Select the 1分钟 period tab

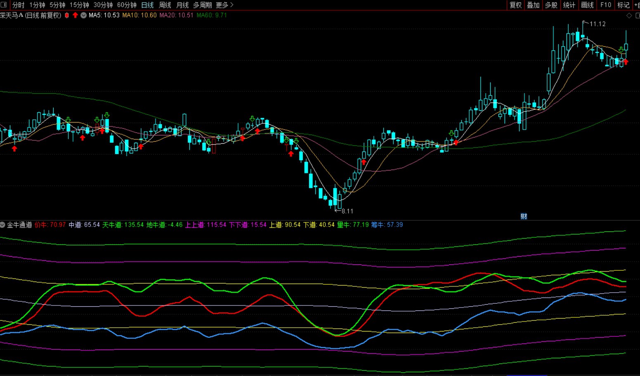37,5
